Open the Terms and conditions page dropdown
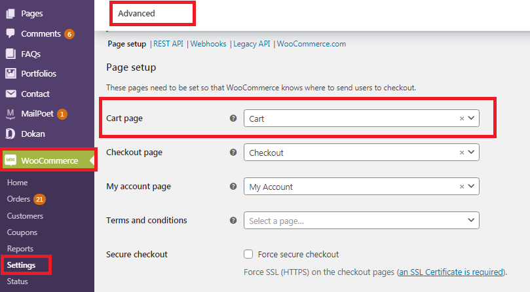Image resolution: width=530 pixels, height=292 pixels. tap(362, 221)
